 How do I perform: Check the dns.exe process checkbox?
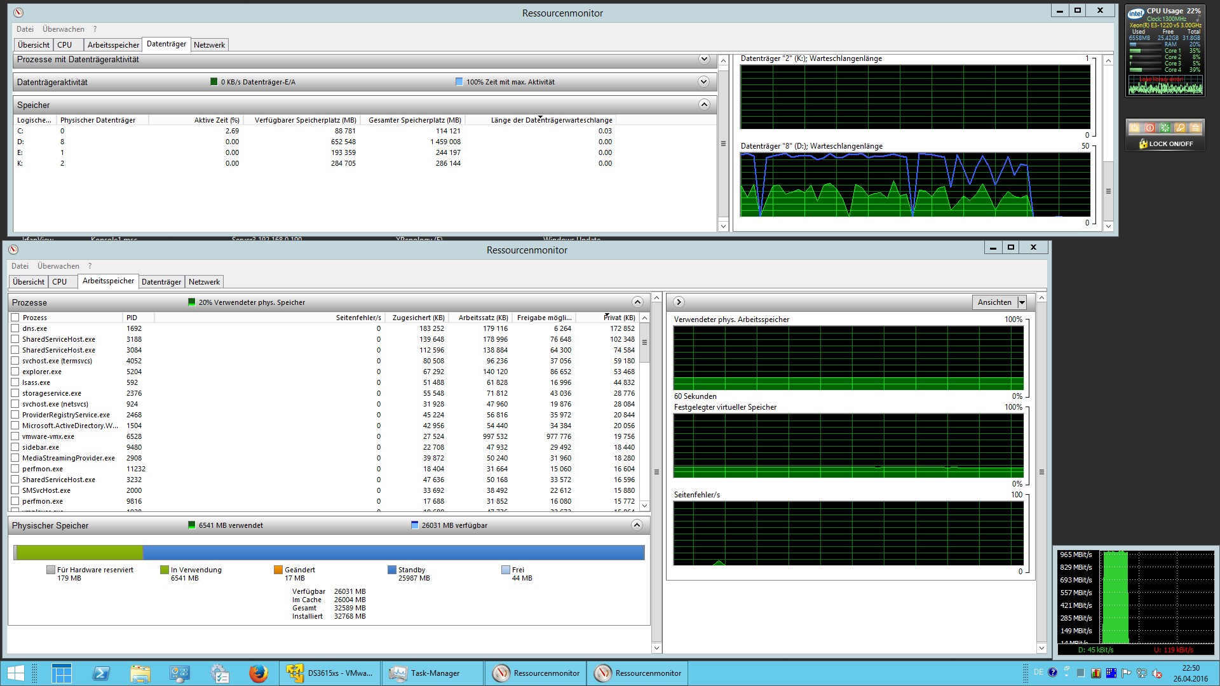click(x=15, y=328)
